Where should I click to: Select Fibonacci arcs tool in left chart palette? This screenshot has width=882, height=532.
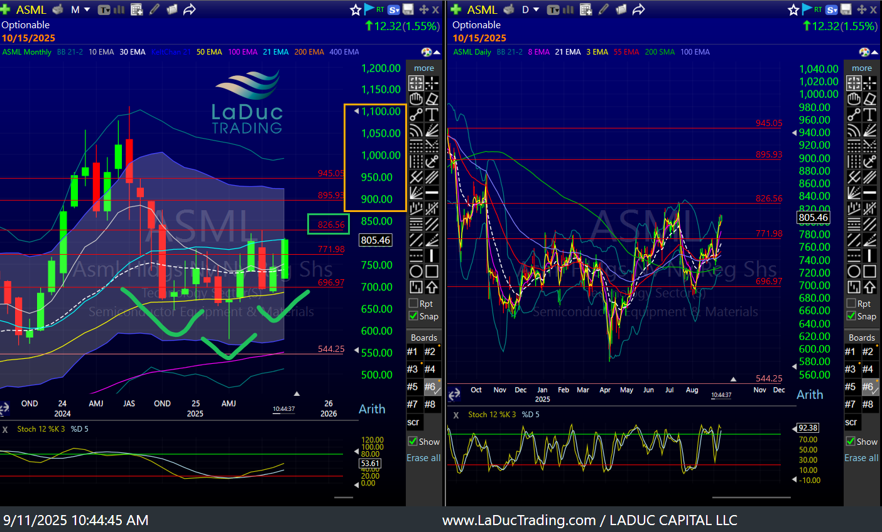click(415, 130)
